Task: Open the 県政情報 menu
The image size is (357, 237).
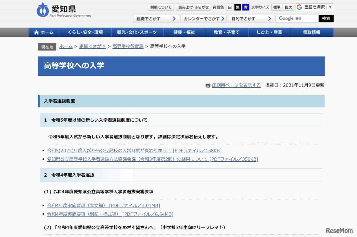Action: pos(312,32)
